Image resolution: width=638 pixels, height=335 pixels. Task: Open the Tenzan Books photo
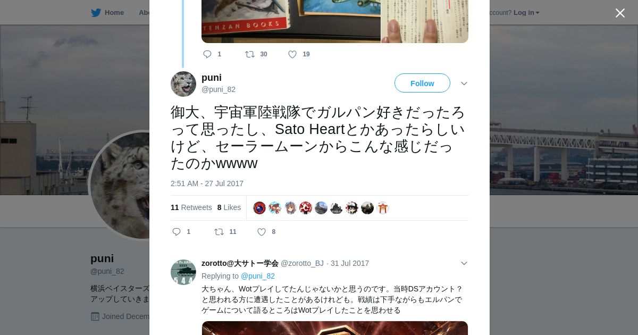coord(291,21)
